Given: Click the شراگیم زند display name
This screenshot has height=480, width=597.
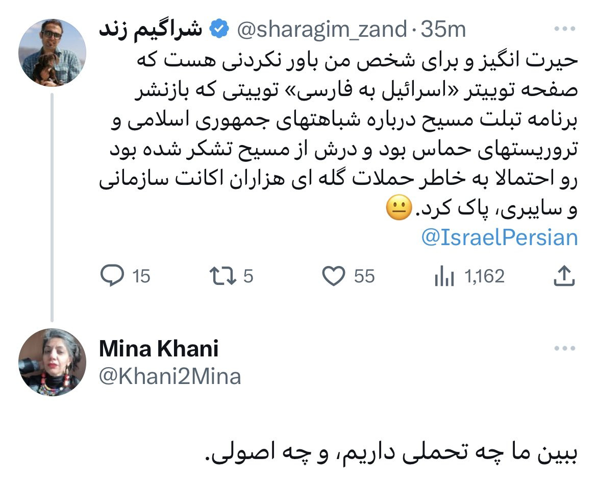Looking at the screenshot, I should click(151, 29).
